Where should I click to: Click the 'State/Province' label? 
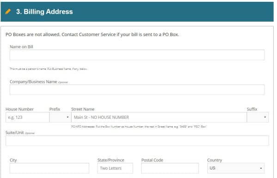111,160
